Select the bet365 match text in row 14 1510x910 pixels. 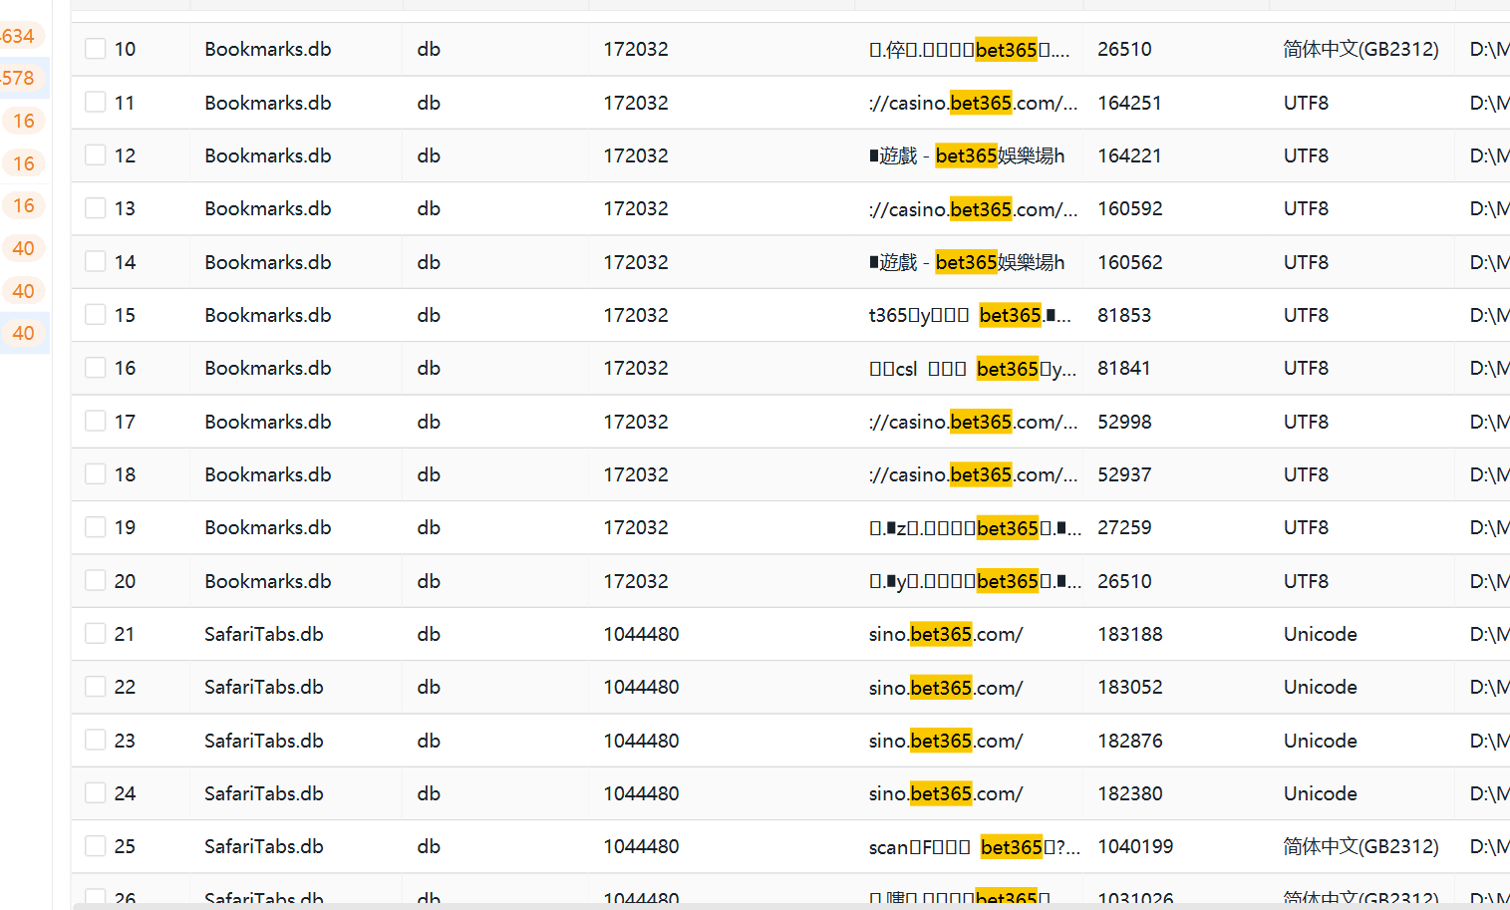[x=967, y=262]
